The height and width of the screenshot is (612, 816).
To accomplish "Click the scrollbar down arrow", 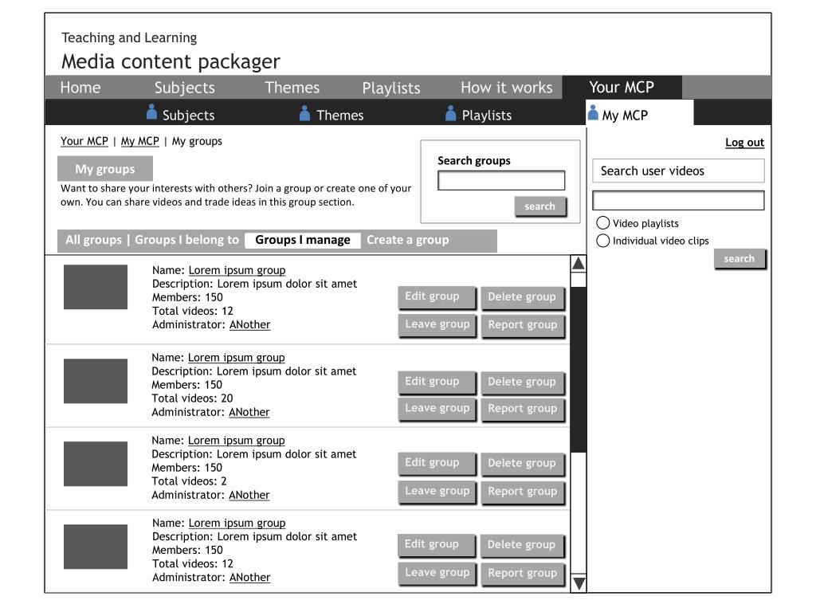I will [x=579, y=583].
